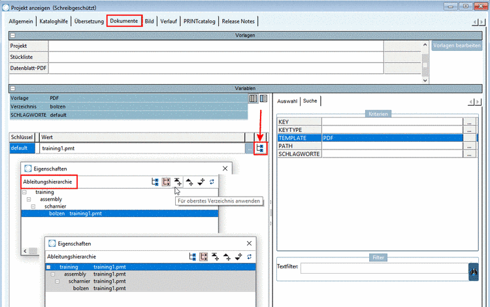Click up-arrow apply icon in lower Eigenschaften

tap(227, 257)
